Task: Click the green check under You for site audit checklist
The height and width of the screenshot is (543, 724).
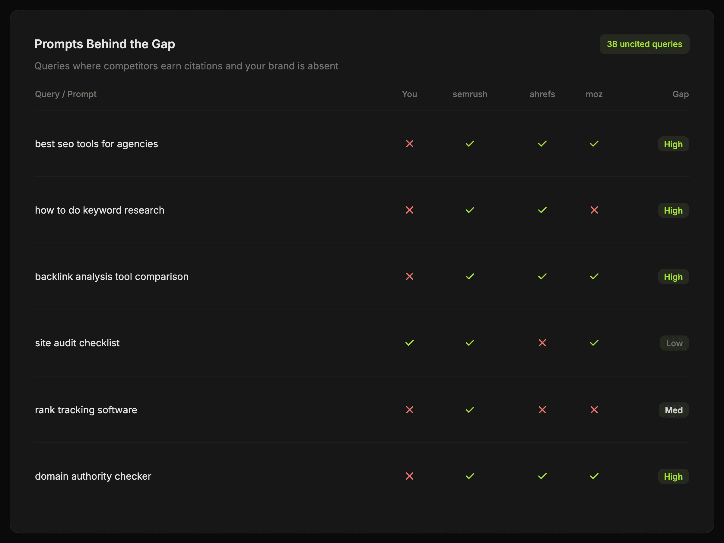Action: 409,343
